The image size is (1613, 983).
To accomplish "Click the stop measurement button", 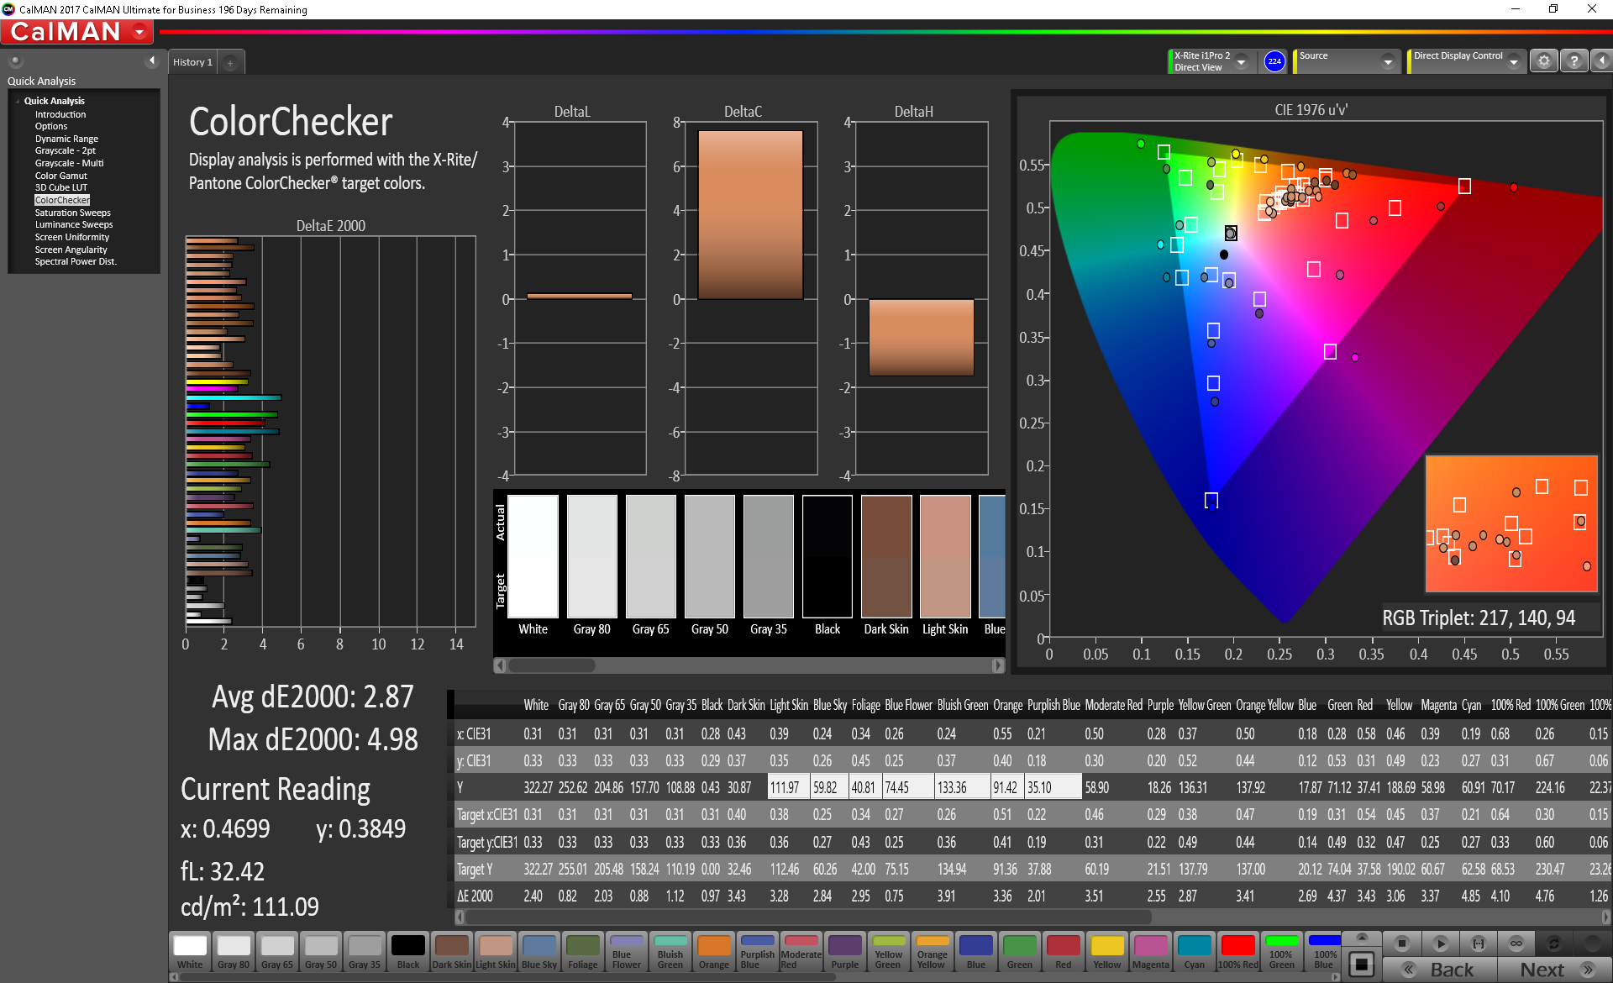I will [1400, 944].
